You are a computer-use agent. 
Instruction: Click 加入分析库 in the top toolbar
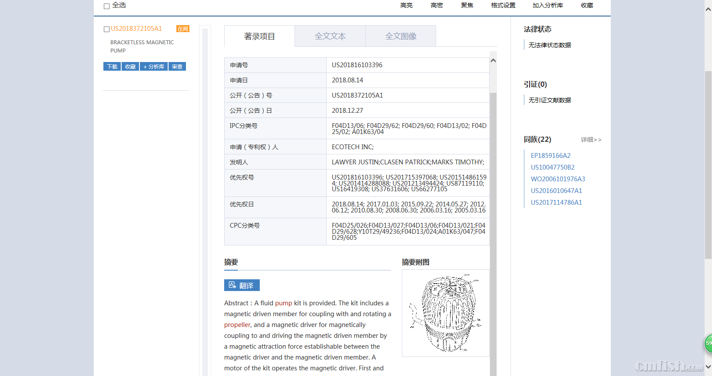coord(547,6)
